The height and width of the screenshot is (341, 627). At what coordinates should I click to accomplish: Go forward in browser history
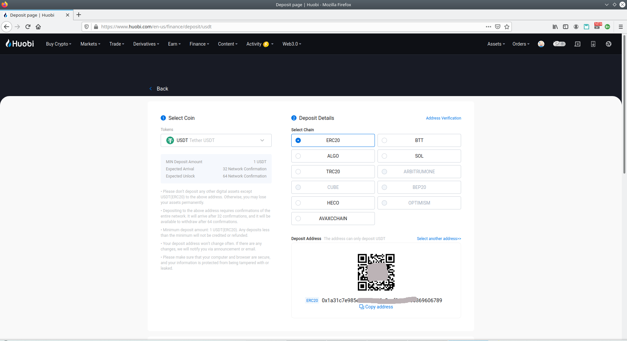coord(17,27)
